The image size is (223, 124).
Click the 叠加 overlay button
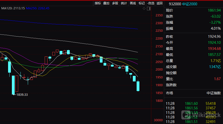[x=106, y=3]
